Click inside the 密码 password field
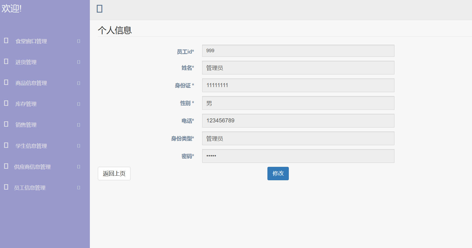472x248 pixels. point(298,156)
